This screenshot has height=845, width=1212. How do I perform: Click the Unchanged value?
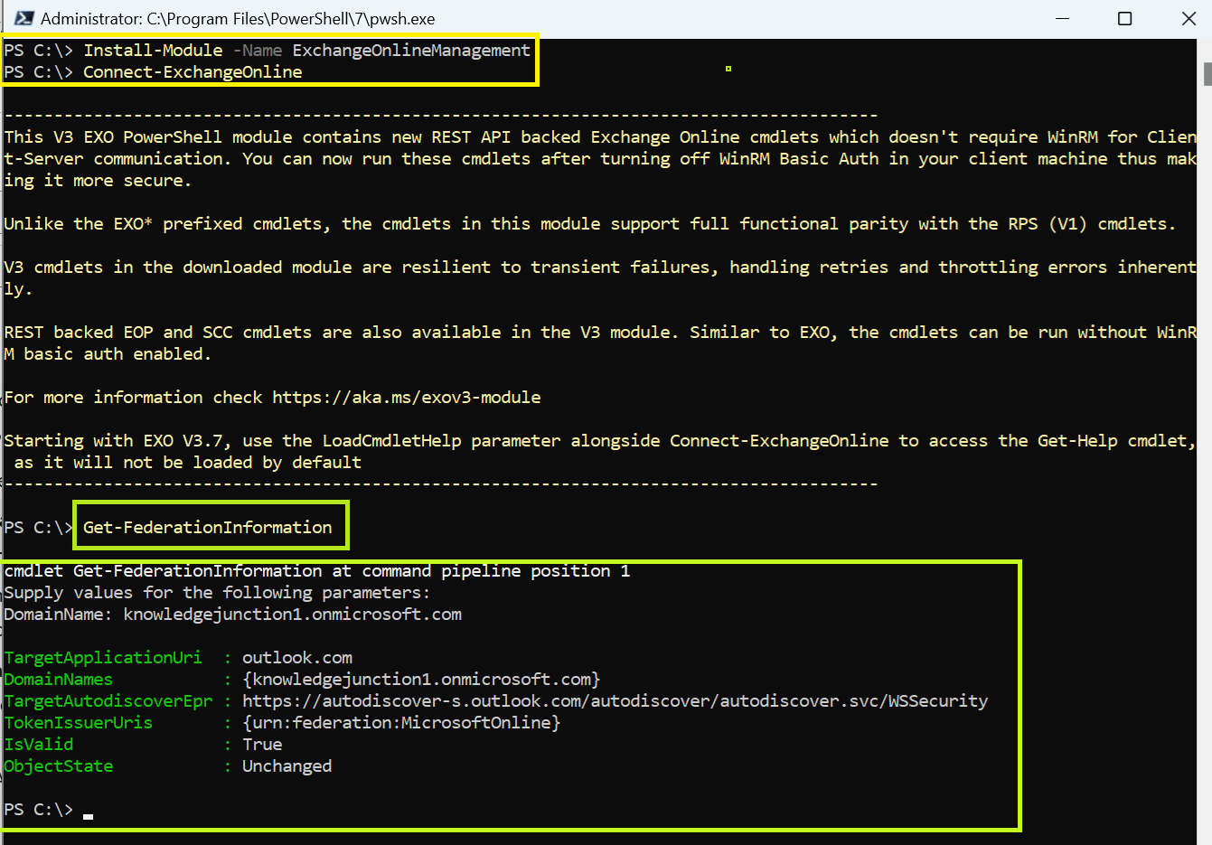click(x=287, y=766)
